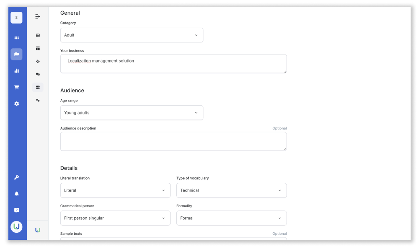
Task: Open the shopping cart orders icon
Action: click(17, 87)
